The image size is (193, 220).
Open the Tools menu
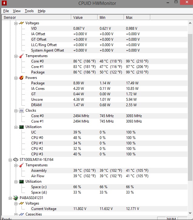[x=29, y=11]
